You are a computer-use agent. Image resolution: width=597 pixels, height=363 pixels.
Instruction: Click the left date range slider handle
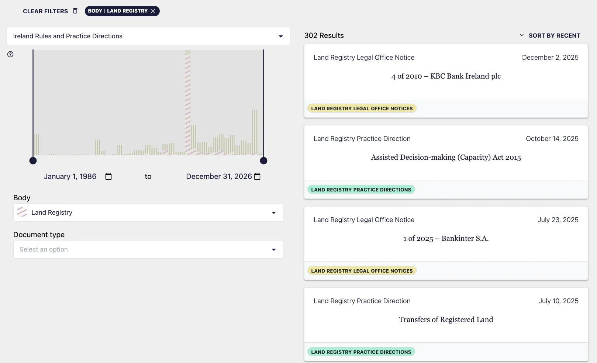[33, 160]
